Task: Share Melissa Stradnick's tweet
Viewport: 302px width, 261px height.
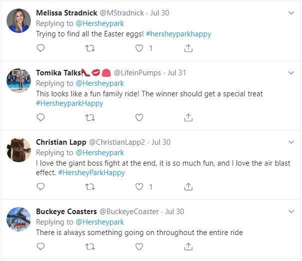Action: (188, 48)
